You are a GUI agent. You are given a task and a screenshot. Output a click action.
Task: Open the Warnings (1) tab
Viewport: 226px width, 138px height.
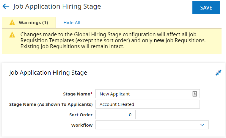click(29, 23)
